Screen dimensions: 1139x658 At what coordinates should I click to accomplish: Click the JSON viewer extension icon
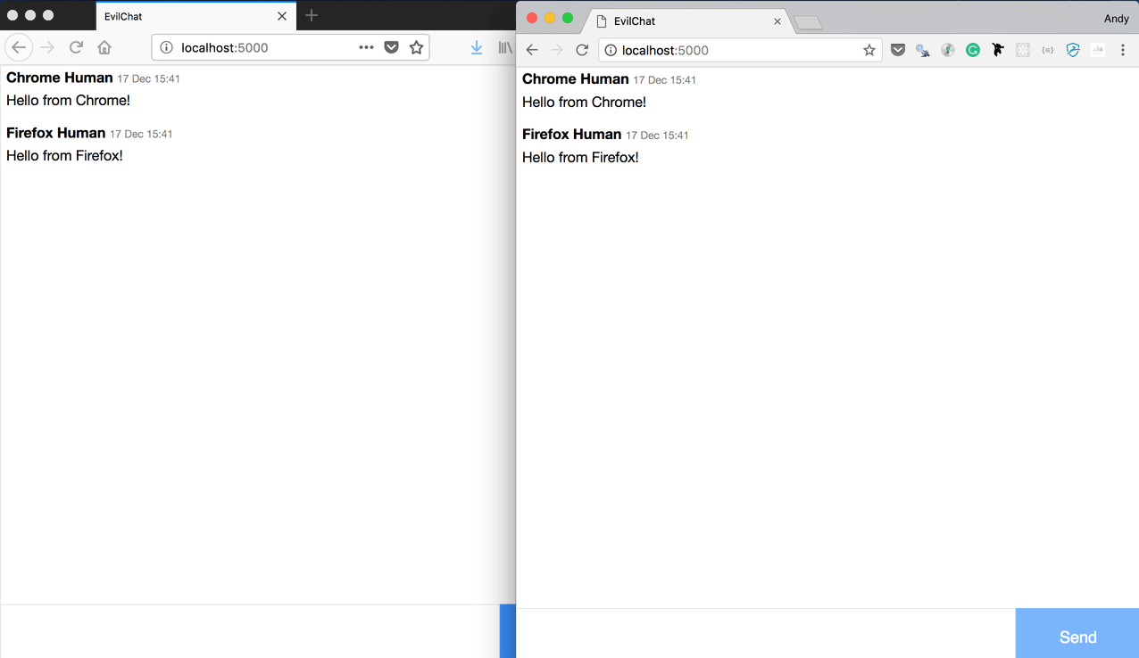coord(1047,50)
